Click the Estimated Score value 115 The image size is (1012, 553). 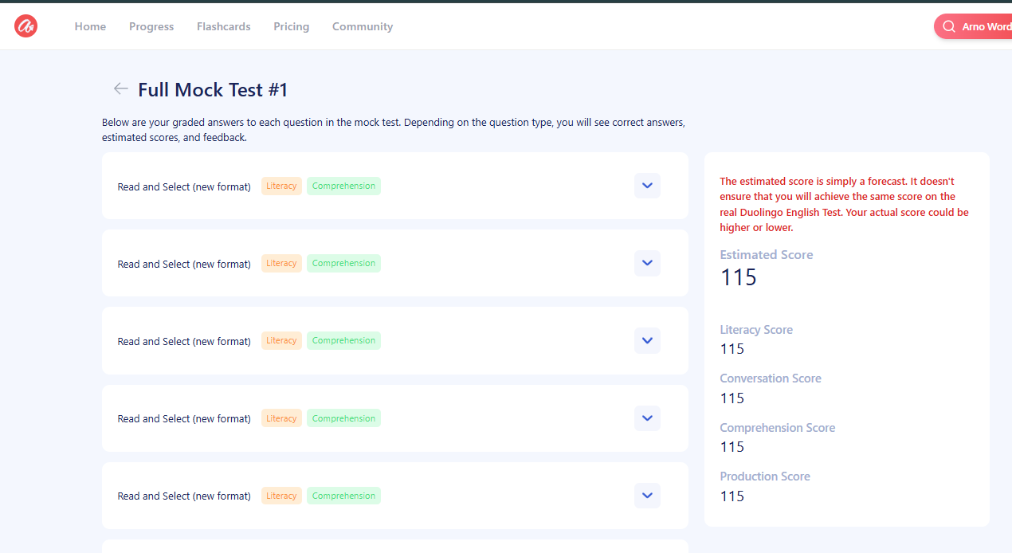pyautogui.click(x=738, y=277)
